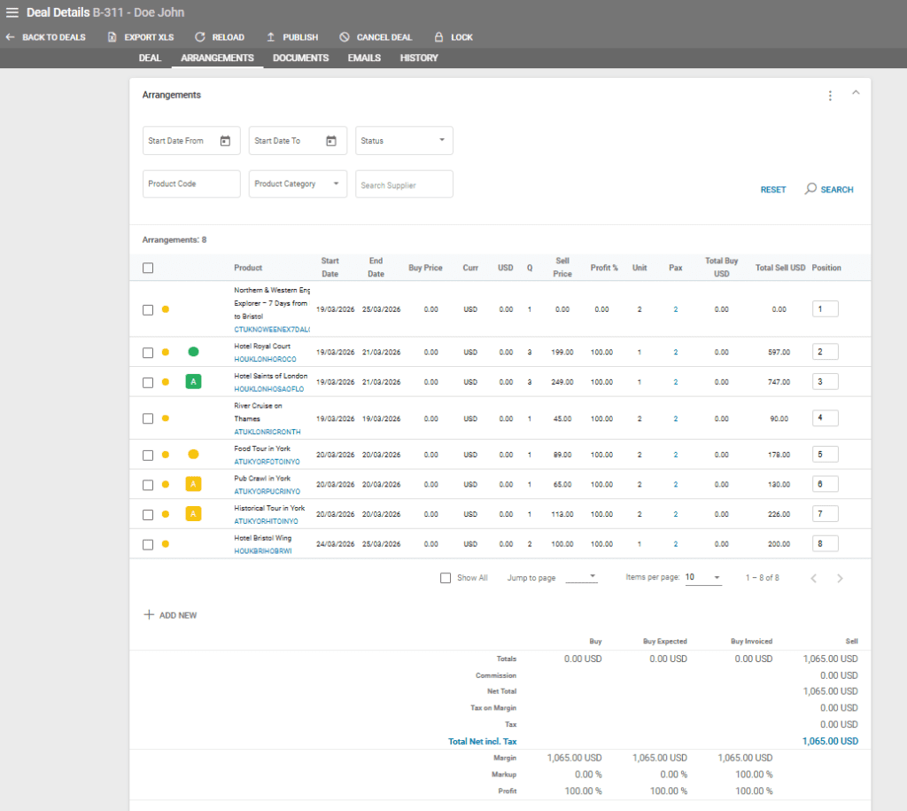This screenshot has width=907, height=811.
Task: Reload the deal details
Action: pyautogui.click(x=200, y=37)
